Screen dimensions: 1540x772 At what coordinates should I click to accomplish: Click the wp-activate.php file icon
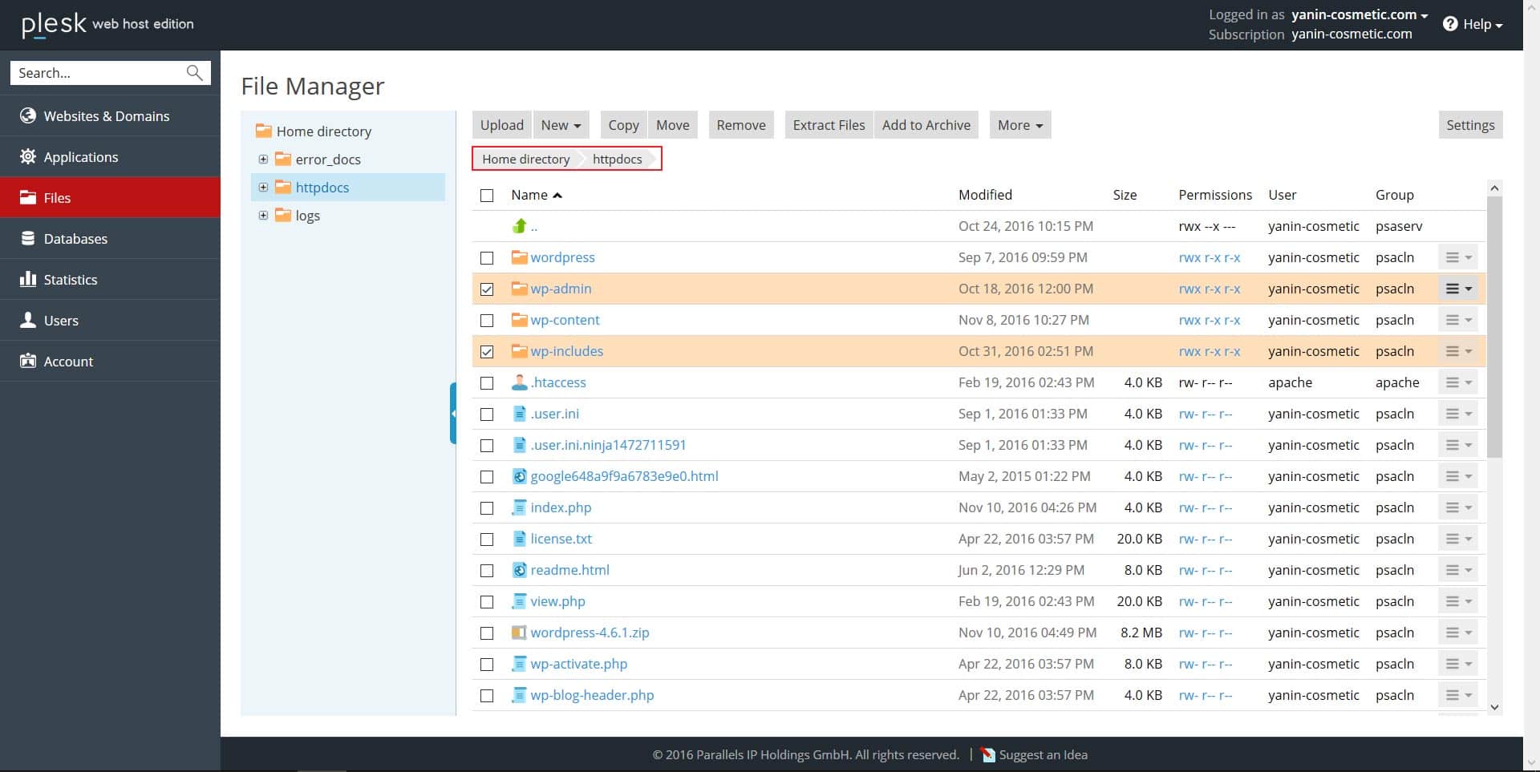click(520, 664)
